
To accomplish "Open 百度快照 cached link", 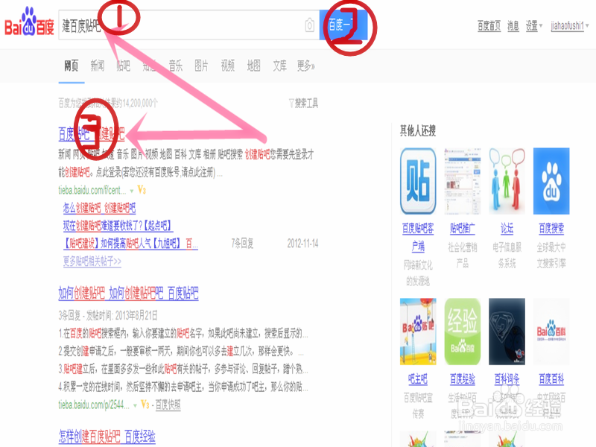I will (168, 405).
